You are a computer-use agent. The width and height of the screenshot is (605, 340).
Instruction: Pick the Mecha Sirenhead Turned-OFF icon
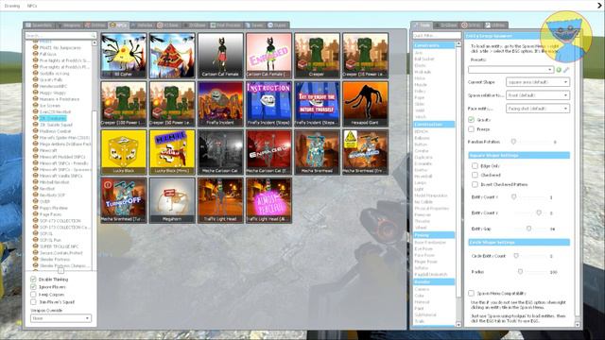[x=124, y=200]
